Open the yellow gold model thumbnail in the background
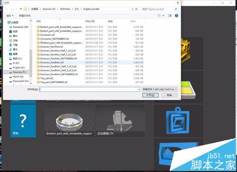Viewport: 237px width, 172px height. click(x=192, y=53)
